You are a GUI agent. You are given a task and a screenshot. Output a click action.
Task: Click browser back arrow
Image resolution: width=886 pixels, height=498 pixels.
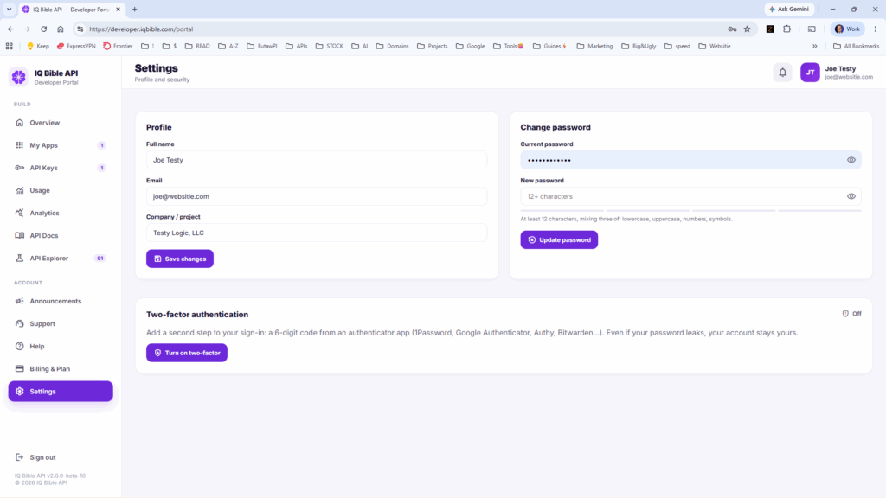(x=10, y=29)
